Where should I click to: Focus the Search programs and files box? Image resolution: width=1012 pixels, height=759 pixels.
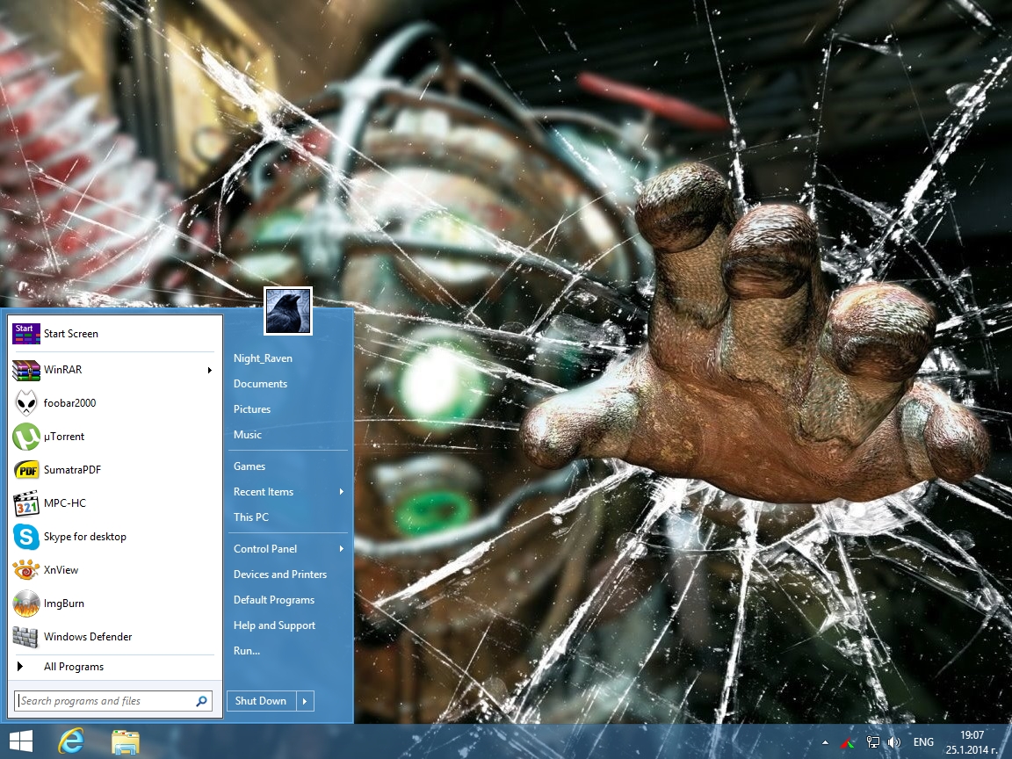pos(113,701)
